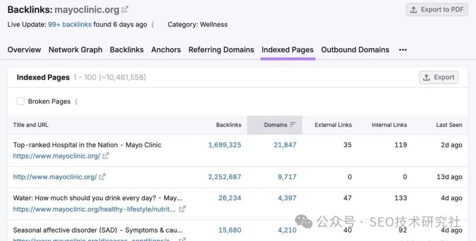Open http://www.mayoclinic.org/ URL link
476x241 pixels.
(55, 177)
